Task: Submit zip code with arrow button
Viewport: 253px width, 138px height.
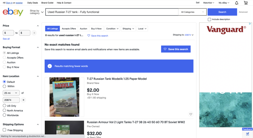Action: pos(23,100)
